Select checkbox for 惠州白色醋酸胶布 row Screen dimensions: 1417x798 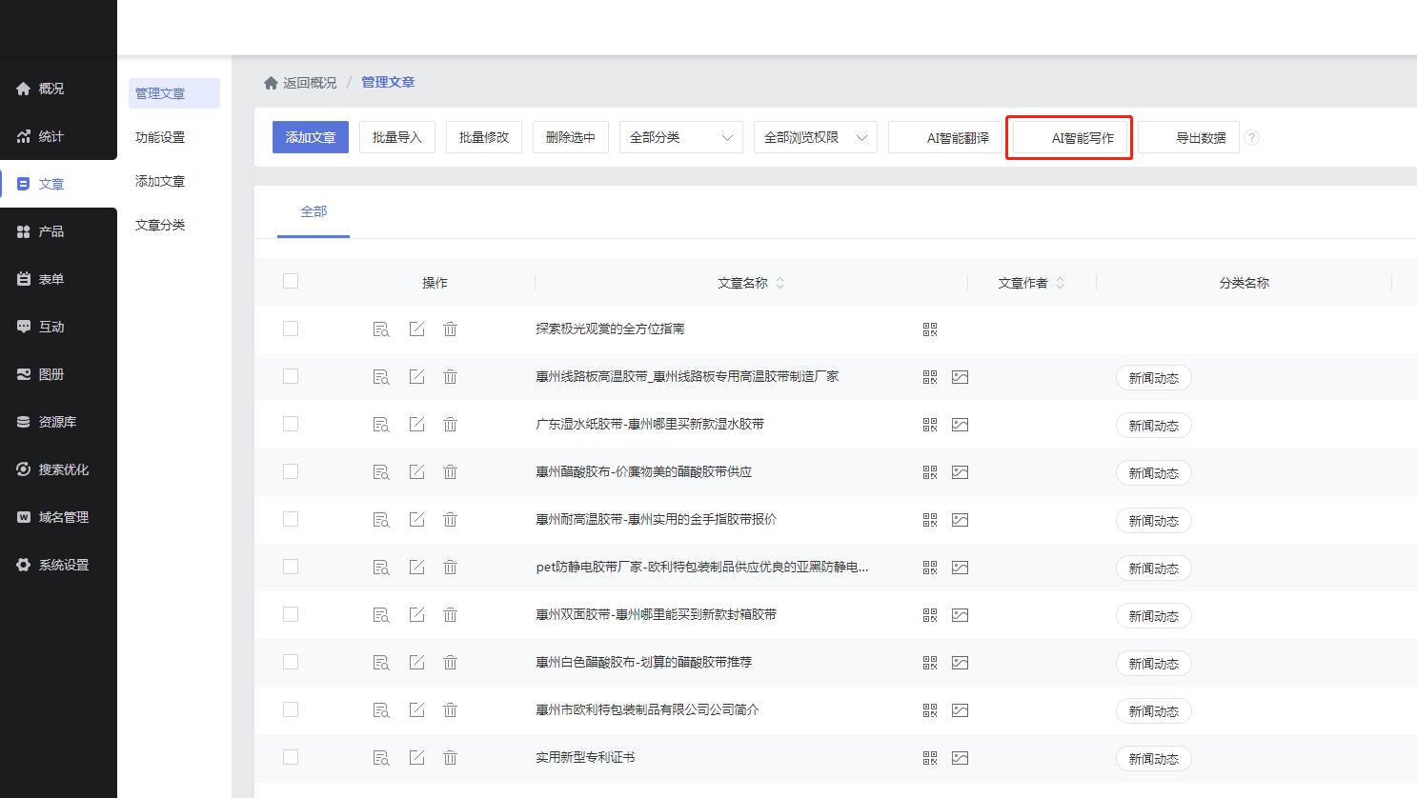(x=291, y=662)
